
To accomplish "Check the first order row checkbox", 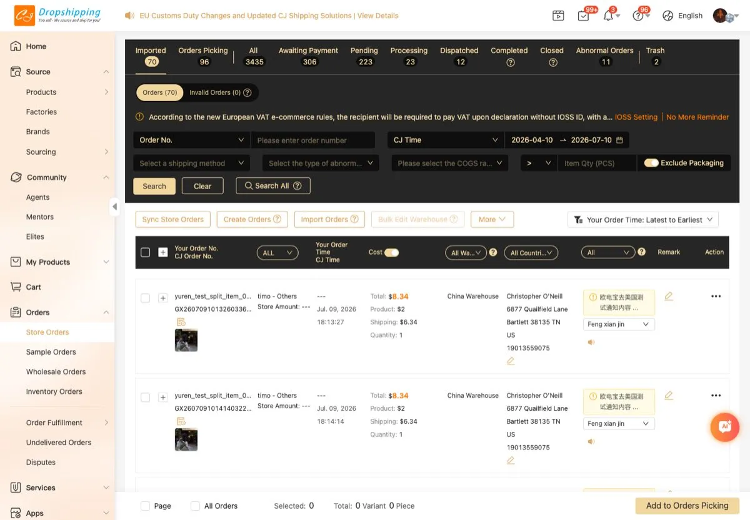I will click(x=146, y=298).
